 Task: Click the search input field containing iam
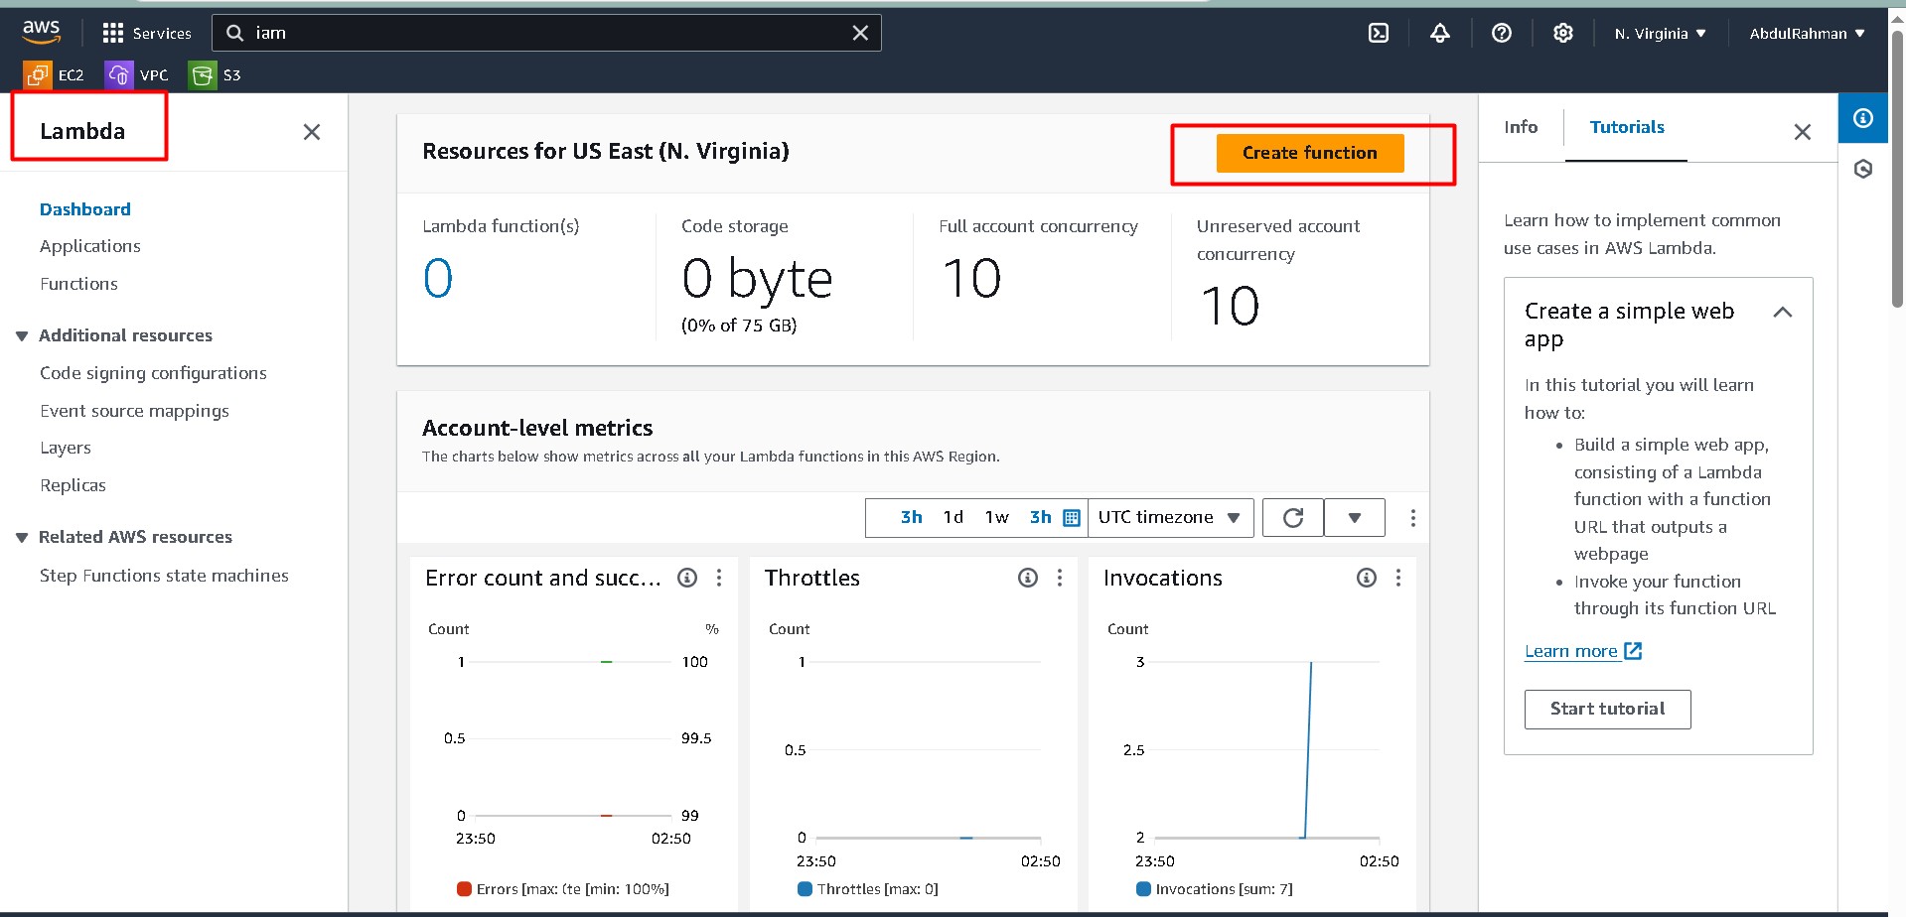[x=546, y=33]
